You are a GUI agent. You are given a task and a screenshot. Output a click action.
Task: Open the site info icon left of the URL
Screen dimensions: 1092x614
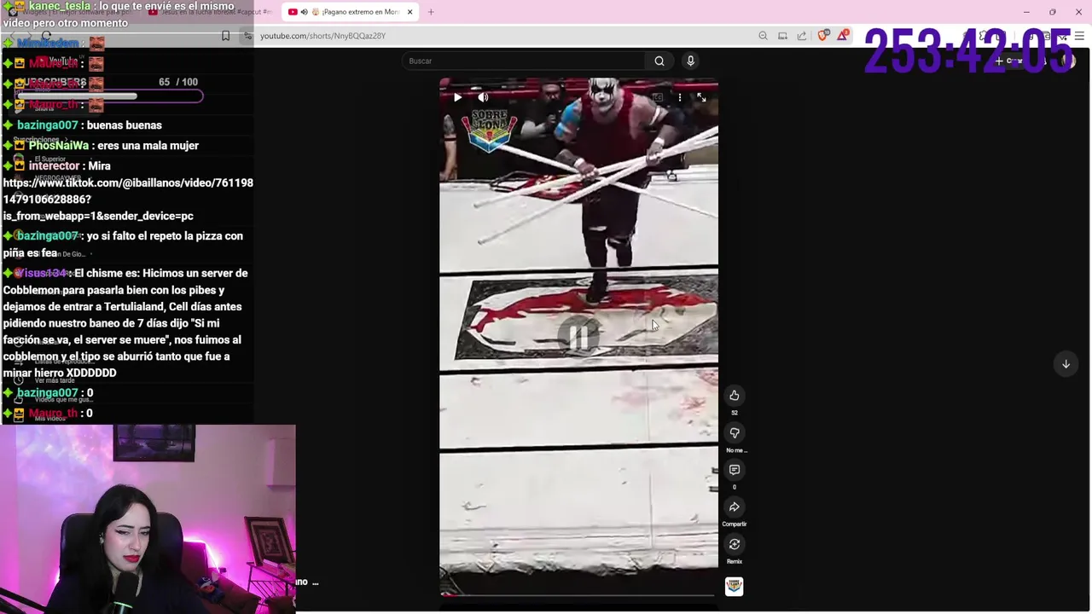247,36
